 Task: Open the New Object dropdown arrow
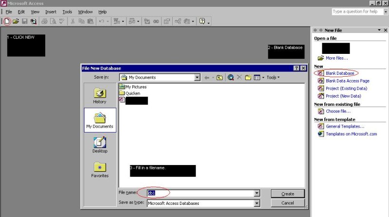click(x=193, y=21)
